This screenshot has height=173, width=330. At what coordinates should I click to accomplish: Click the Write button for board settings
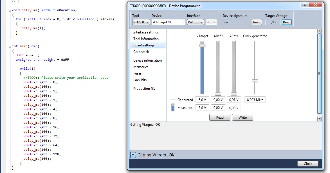pyautogui.click(x=243, y=117)
